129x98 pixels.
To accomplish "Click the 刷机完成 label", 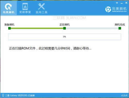I will pyautogui.click(x=120, y=25).
